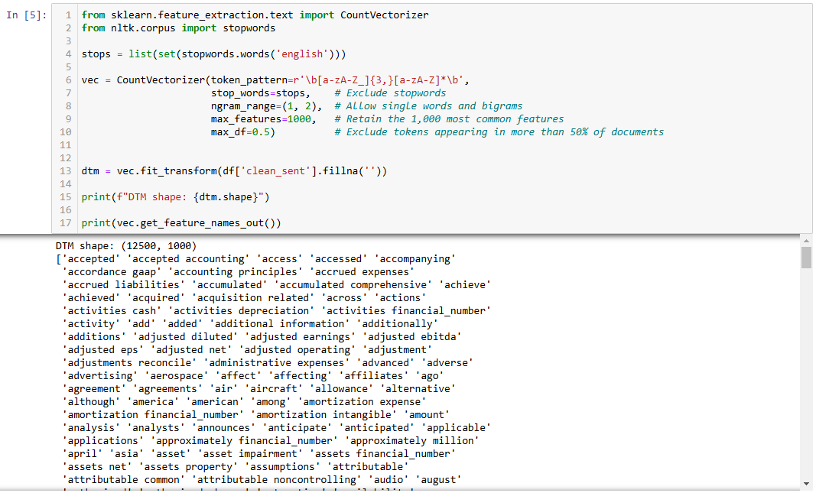Click the 'accrued expenses' output feature
The image size is (816, 493).
click(362, 272)
